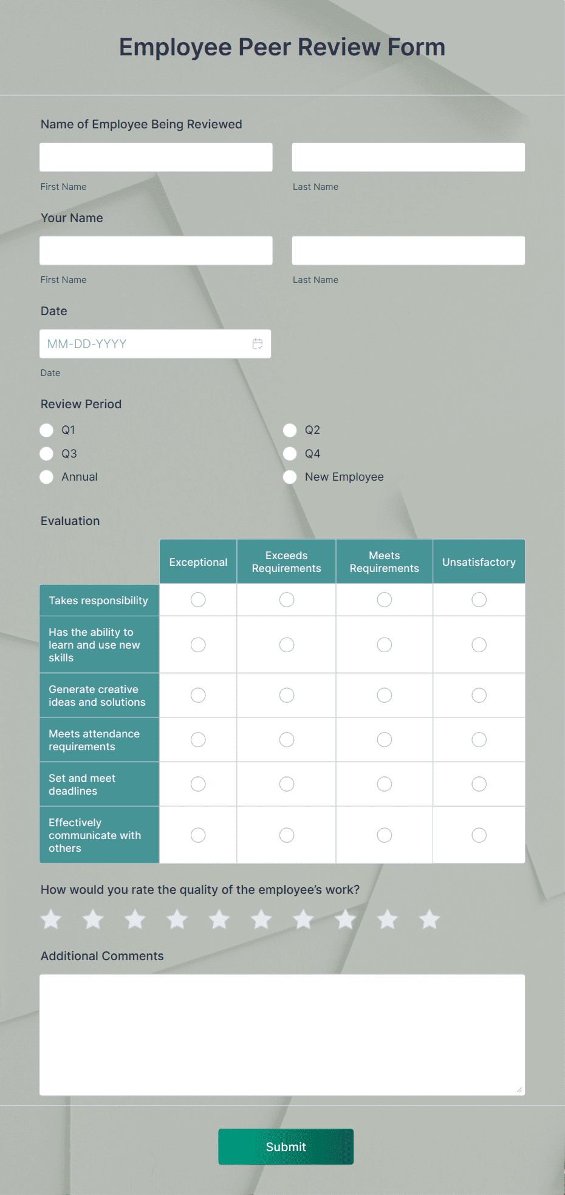This screenshot has height=1195, width=565.
Task: Select Q4 as the review period
Action: coord(289,453)
